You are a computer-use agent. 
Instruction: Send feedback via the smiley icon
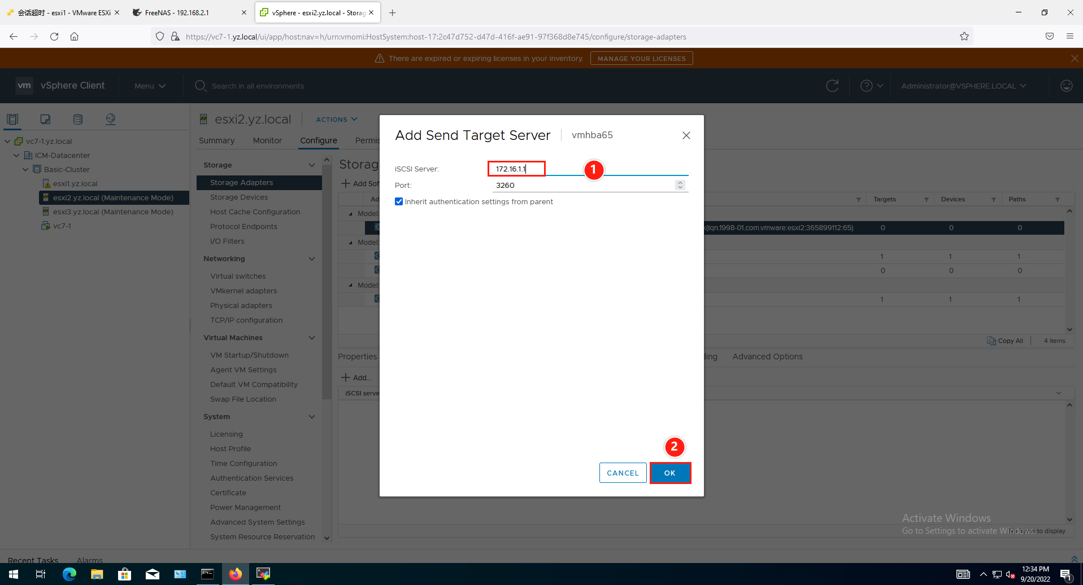(1066, 86)
